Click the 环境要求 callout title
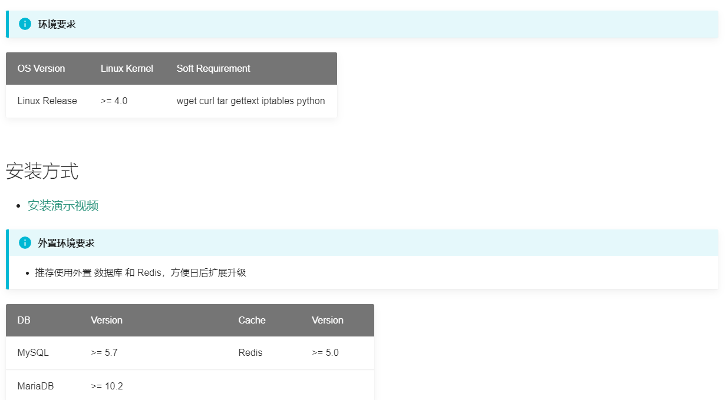Image resolution: width=726 pixels, height=400 pixels. (57, 24)
